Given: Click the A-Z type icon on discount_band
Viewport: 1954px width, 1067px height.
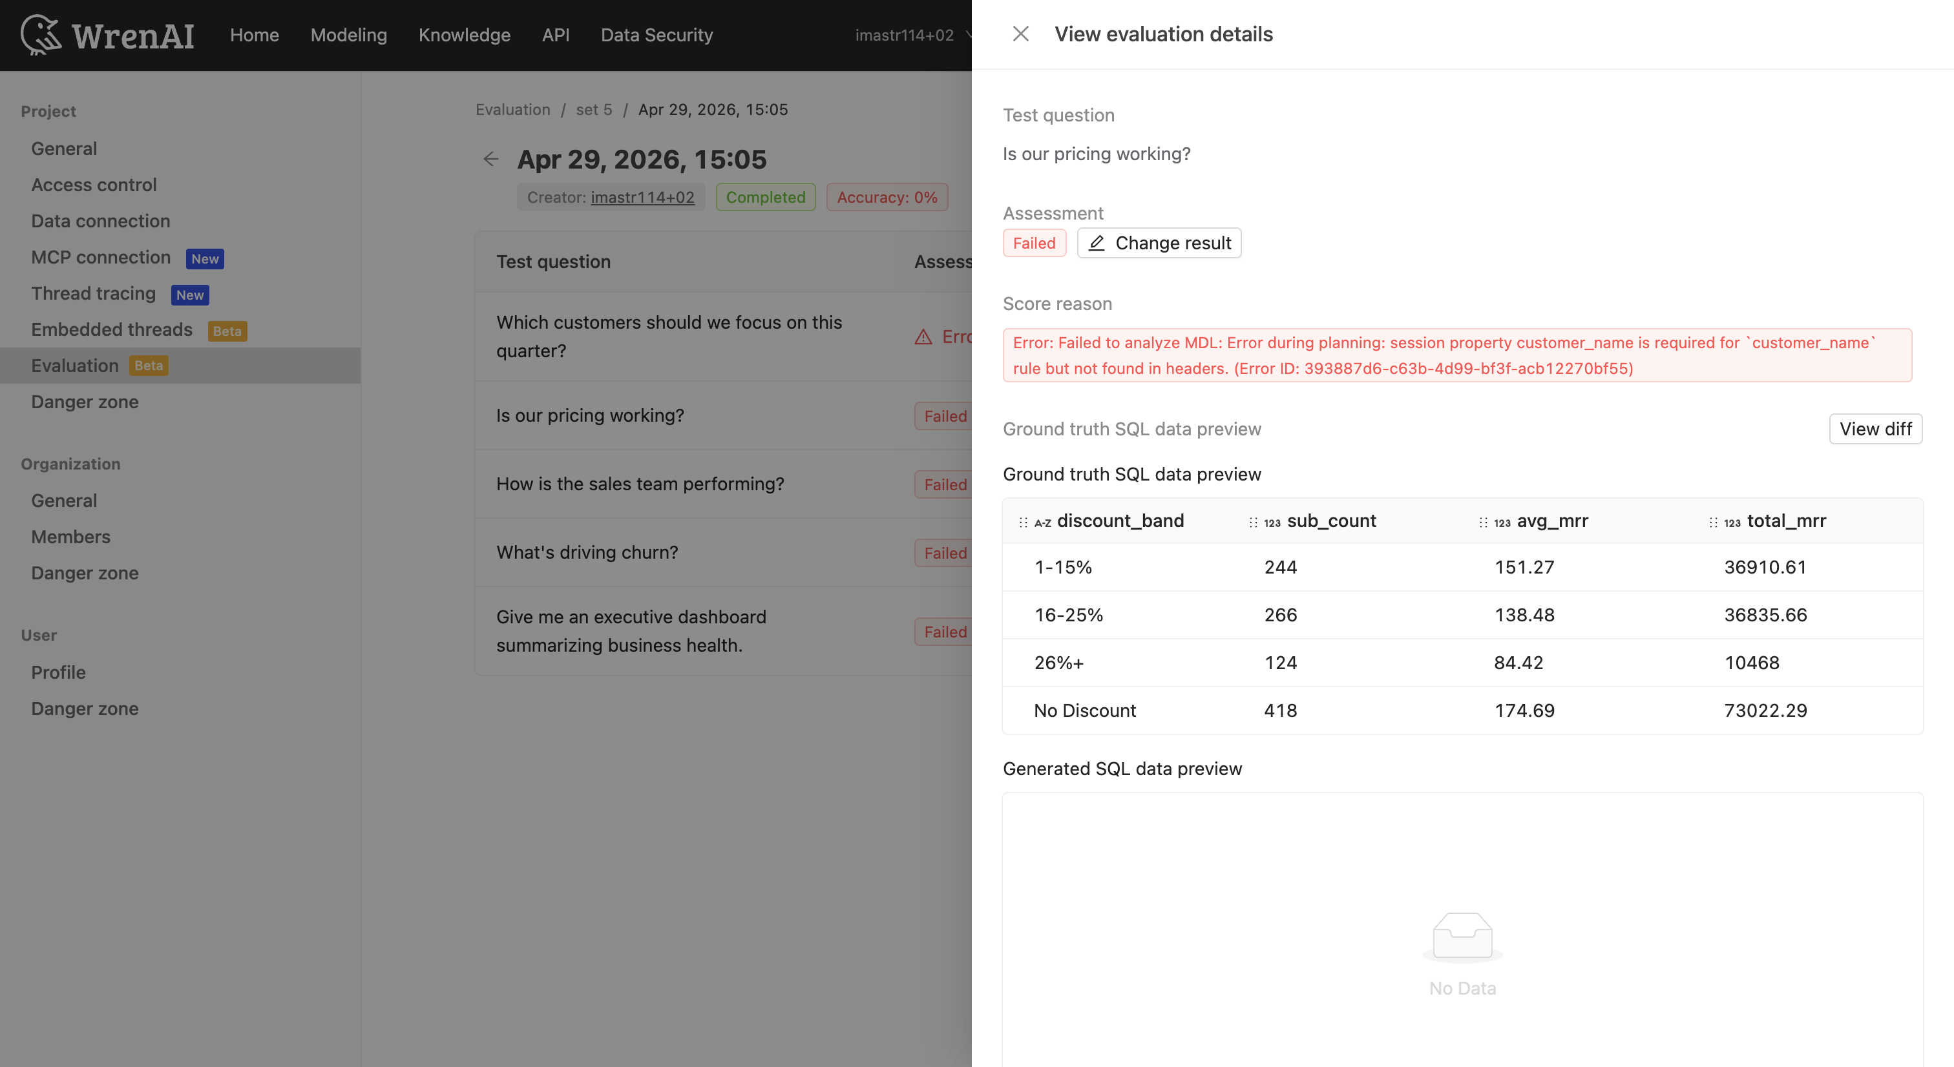Looking at the screenshot, I should tap(1043, 523).
